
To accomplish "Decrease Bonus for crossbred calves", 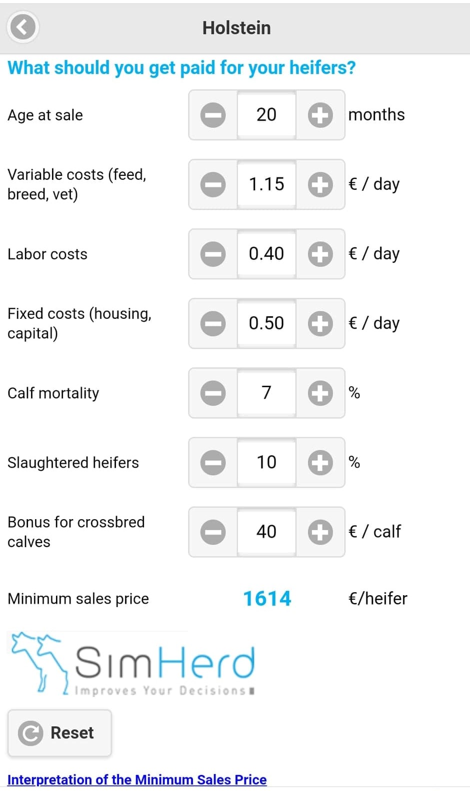I will (213, 532).
